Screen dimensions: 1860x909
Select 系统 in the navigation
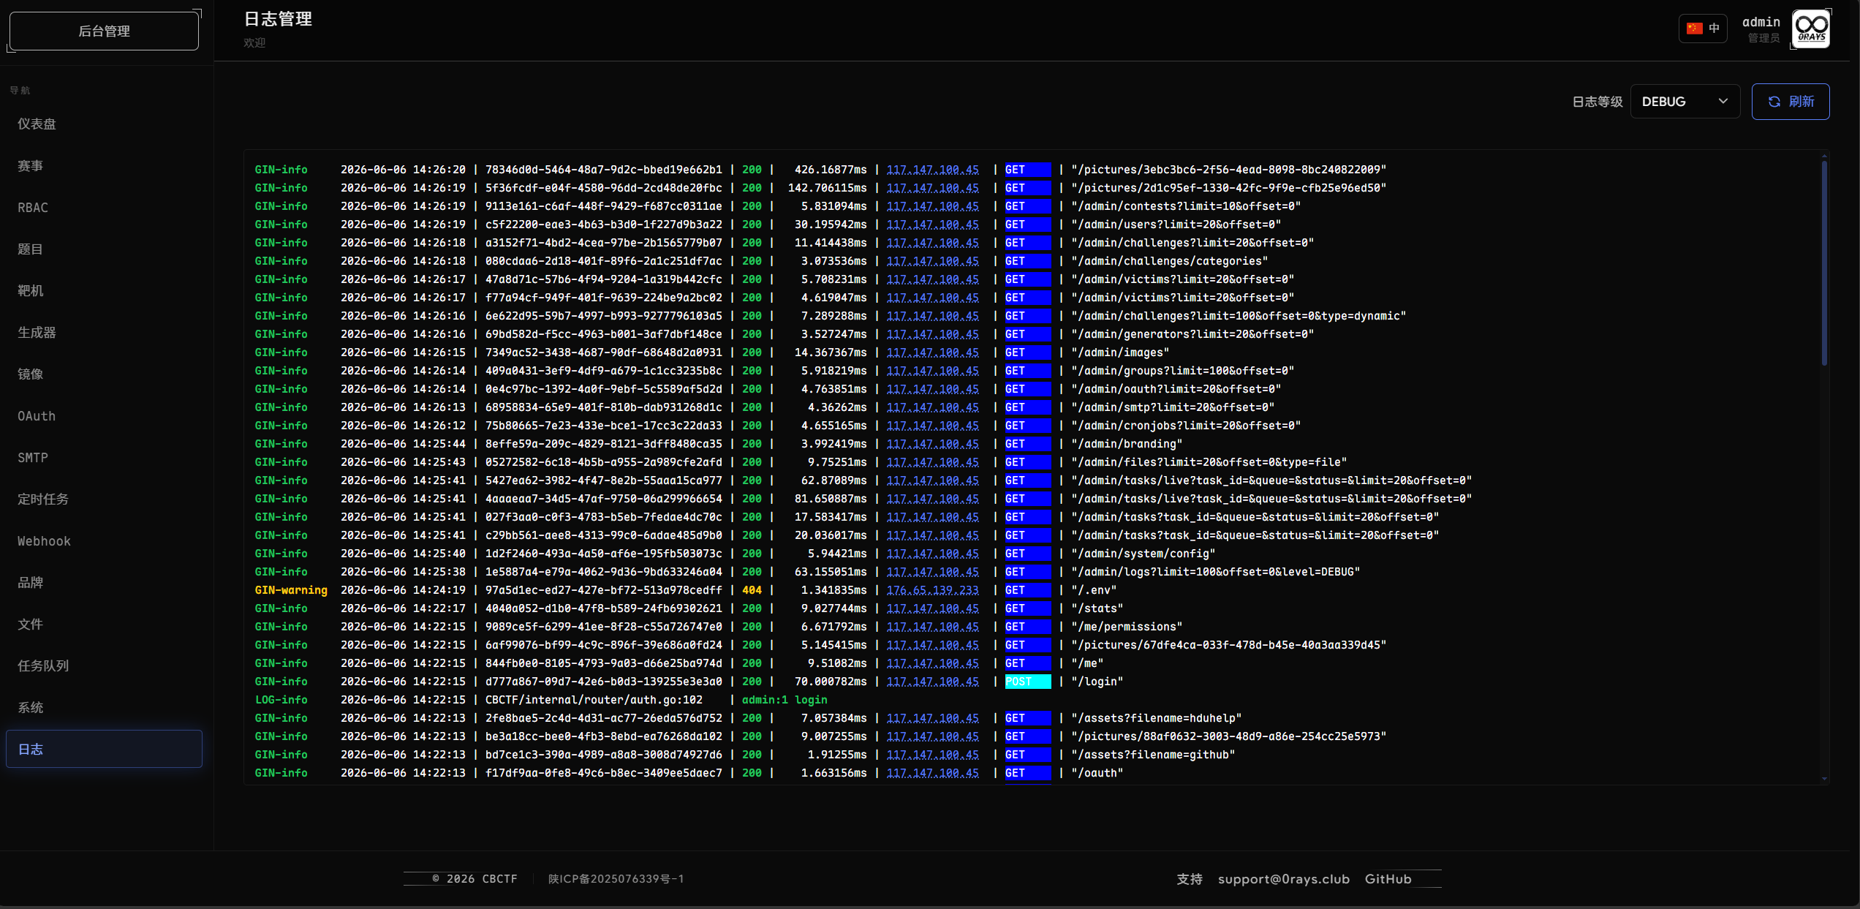click(x=104, y=708)
